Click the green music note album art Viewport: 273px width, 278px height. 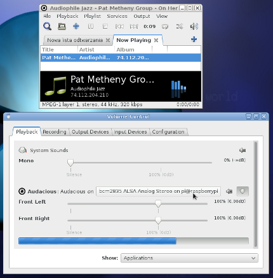(x=55, y=86)
